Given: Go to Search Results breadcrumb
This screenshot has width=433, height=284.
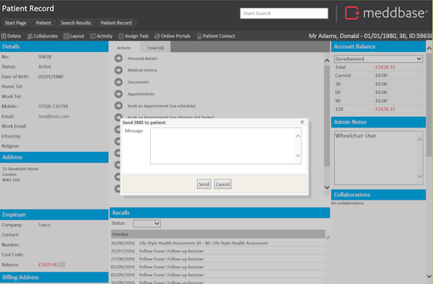Looking at the screenshot, I should (76, 23).
